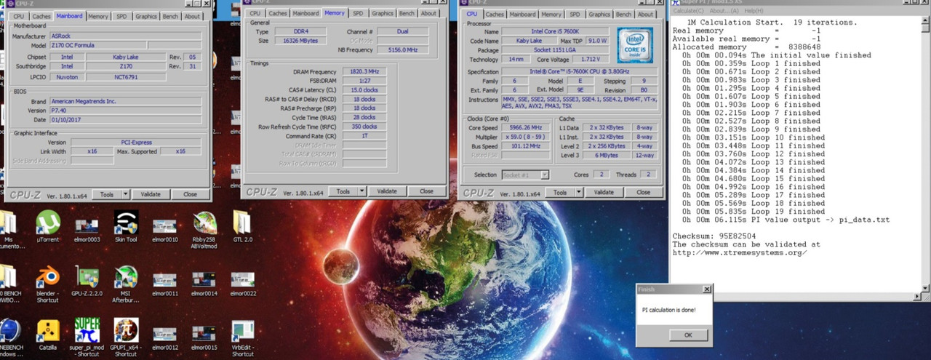
Task: Open the Cinebench Windows desktop shortcut
Action: click(10, 337)
